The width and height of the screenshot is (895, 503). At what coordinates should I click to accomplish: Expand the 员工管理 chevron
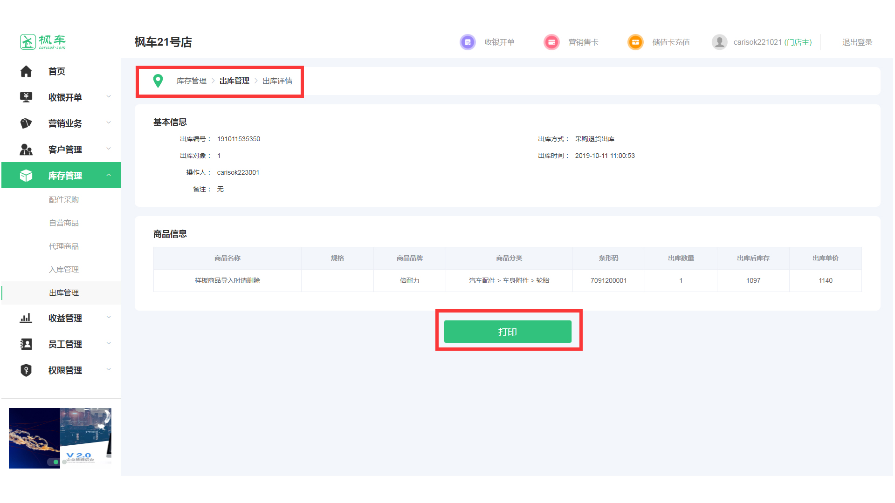click(109, 344)
